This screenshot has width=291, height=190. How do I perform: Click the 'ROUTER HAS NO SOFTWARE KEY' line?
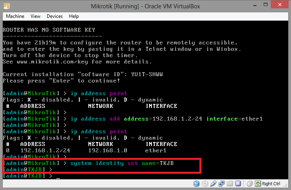(49, 30)
